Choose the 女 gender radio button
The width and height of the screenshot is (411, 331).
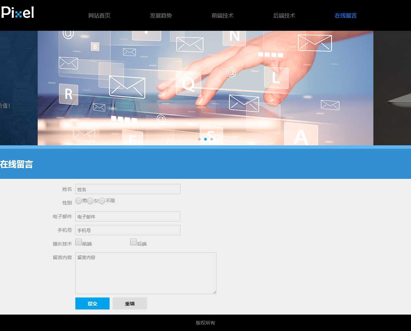90,201
